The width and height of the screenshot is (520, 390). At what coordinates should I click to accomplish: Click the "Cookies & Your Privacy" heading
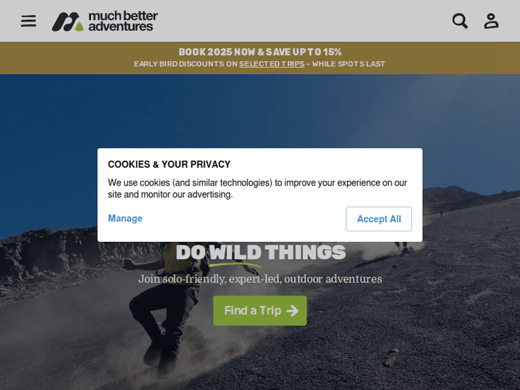(x=168, y=164)
